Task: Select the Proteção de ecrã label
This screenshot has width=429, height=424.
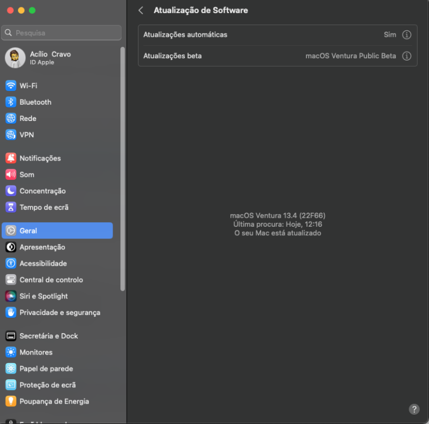Action: pos(47,385)
